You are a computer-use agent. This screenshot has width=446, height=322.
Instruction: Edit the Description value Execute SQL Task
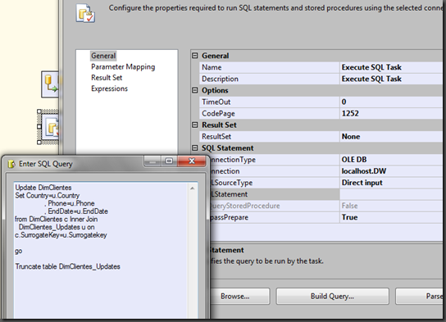point(391,79)
